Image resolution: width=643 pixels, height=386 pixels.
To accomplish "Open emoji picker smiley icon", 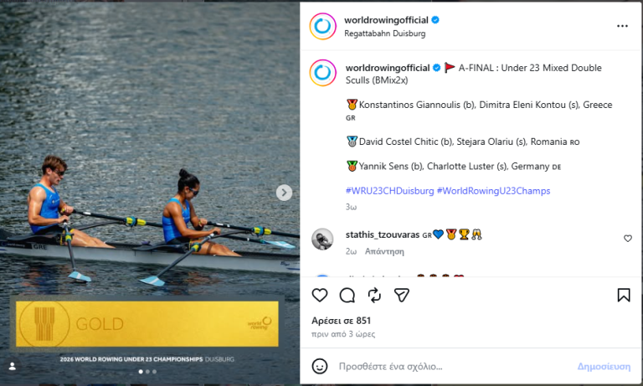I will click(320, 366).
